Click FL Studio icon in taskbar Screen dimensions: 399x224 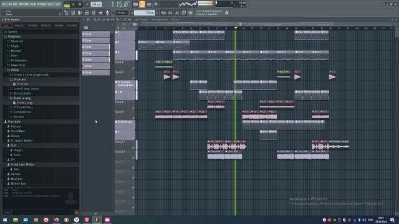coord(97,220)
